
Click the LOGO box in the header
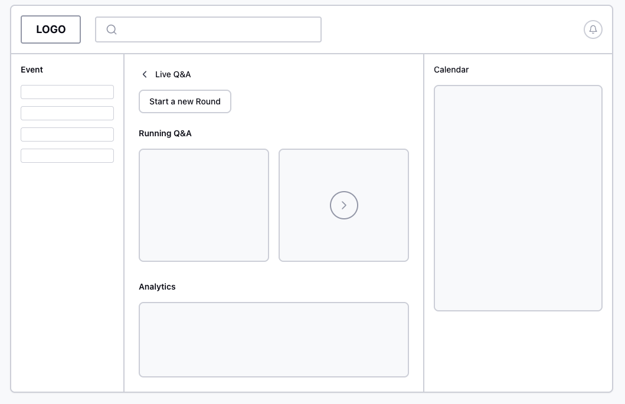click(x=51, y=29)
